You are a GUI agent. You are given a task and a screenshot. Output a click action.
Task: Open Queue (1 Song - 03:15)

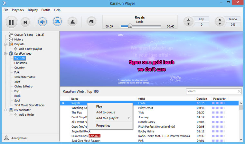pos(29,35)
